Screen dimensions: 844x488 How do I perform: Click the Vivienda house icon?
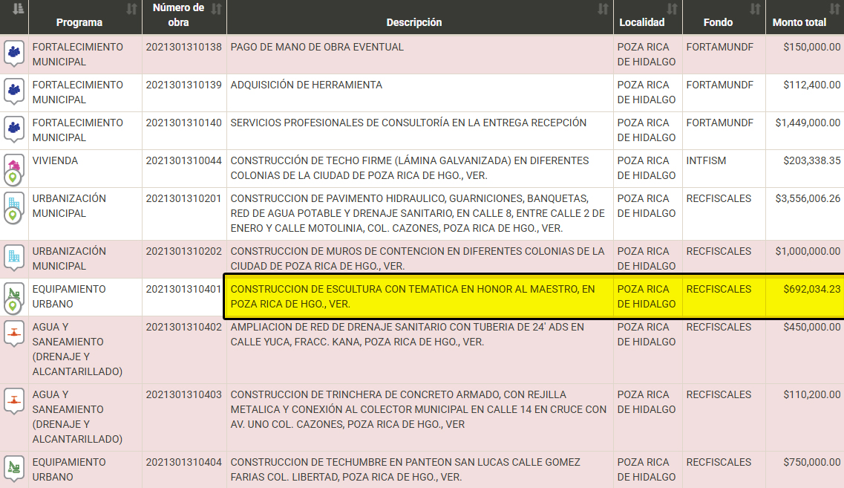tap(13, 163)
